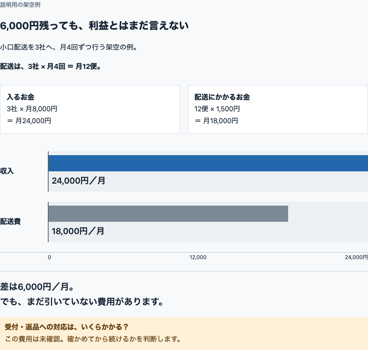This screenshot has width=368, height=350.
Task: Click the '3社 × 月8,000円' line
Action: 32,109
